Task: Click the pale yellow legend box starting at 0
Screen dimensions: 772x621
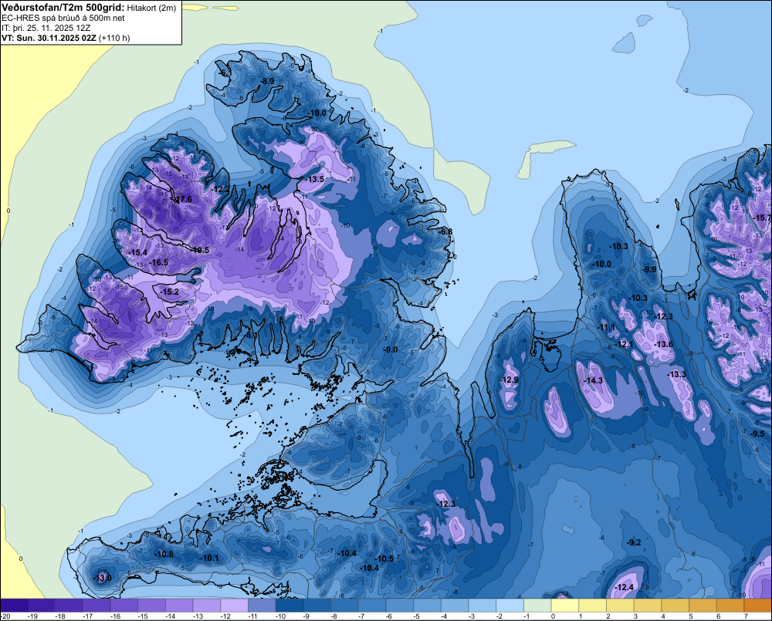Action: (x=565, y=606)
